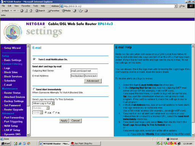Click the Print toolbar icon

click(x=86, y=11)
